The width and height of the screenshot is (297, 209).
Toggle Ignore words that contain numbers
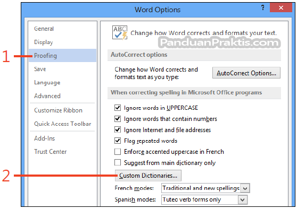point(118,119)
